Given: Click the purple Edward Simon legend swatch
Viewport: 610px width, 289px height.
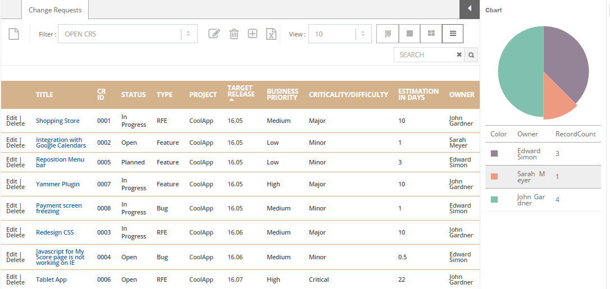Looking at the screenshot, I should tap(494, 154).
